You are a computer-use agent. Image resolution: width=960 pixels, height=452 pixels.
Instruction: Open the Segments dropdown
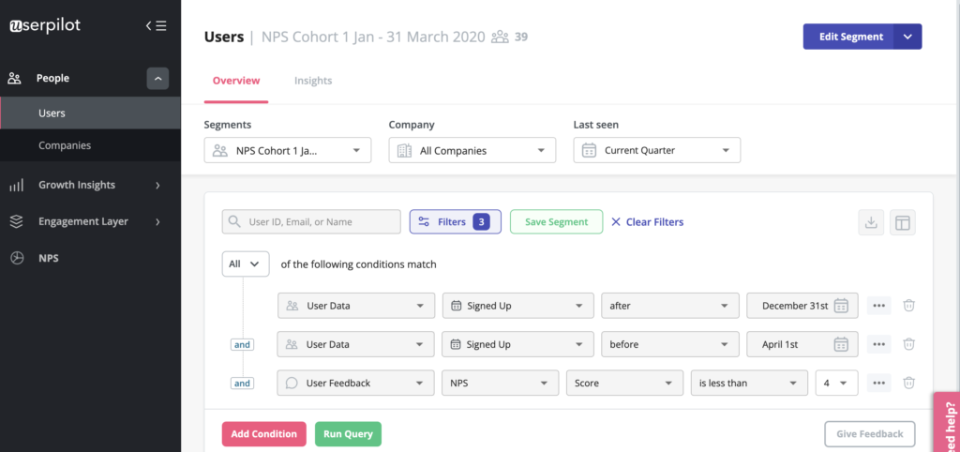click(287, 150)
